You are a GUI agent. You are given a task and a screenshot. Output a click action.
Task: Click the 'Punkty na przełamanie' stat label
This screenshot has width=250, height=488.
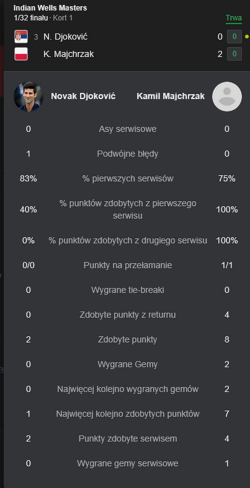point(127,265)
